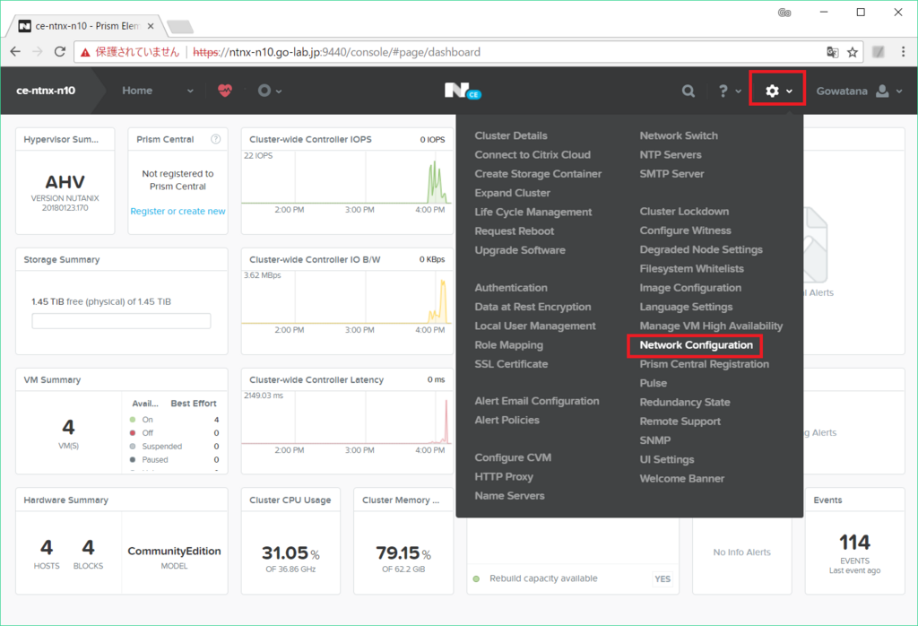Open Upgrade Software
The image size is (918, 626).
pyautogui.click(x=520, y=250)
